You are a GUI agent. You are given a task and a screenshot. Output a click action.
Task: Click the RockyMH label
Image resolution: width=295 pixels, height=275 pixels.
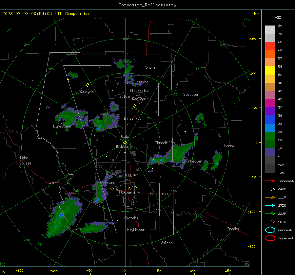click(x=87, y=92)
